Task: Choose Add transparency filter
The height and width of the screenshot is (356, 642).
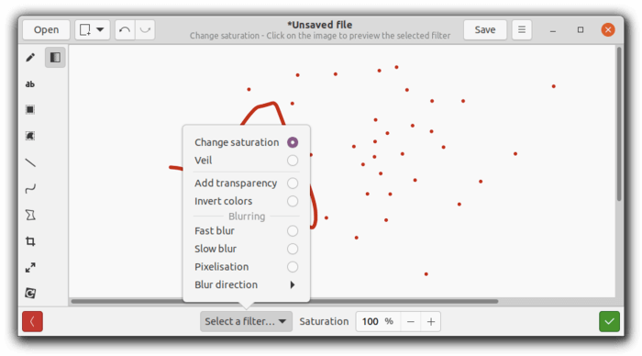Action: pos(246,184)
